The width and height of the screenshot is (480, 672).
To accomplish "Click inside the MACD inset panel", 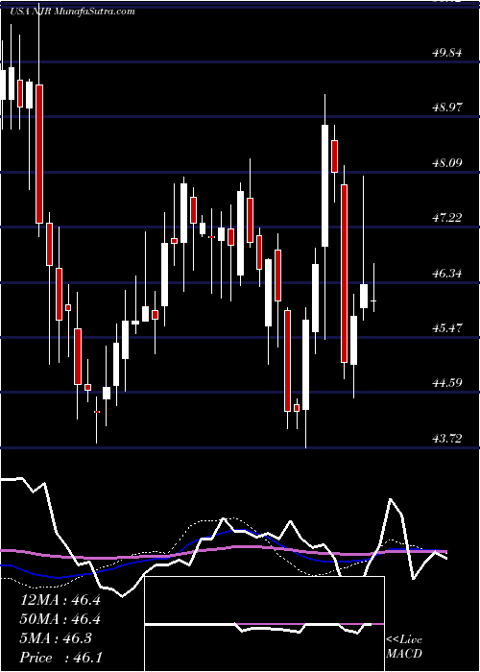I will click(264, 624).
